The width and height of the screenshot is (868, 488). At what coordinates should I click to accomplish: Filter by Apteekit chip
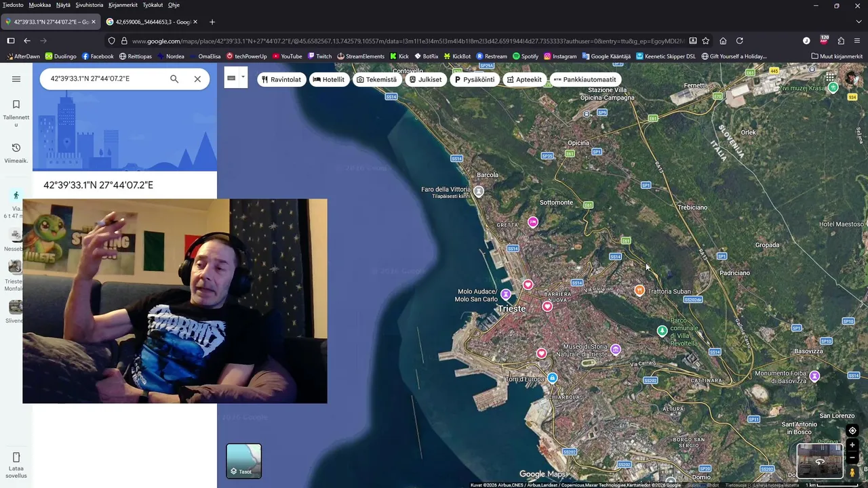pos(524,79)
